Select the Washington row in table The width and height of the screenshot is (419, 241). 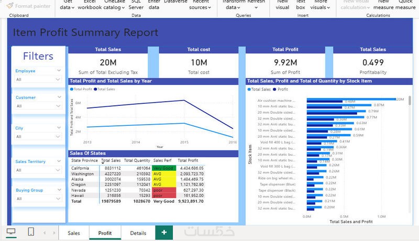137,173
